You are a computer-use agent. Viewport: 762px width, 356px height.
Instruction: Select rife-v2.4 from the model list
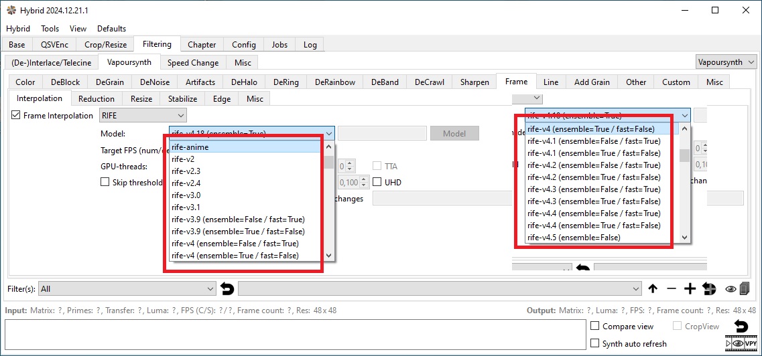pos(186,183)
